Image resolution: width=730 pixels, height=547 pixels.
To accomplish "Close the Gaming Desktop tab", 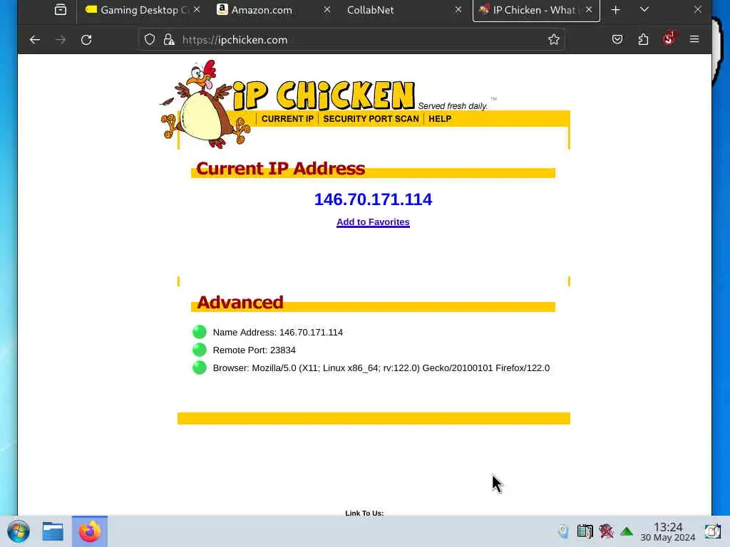I will click(x=197, y=10).
